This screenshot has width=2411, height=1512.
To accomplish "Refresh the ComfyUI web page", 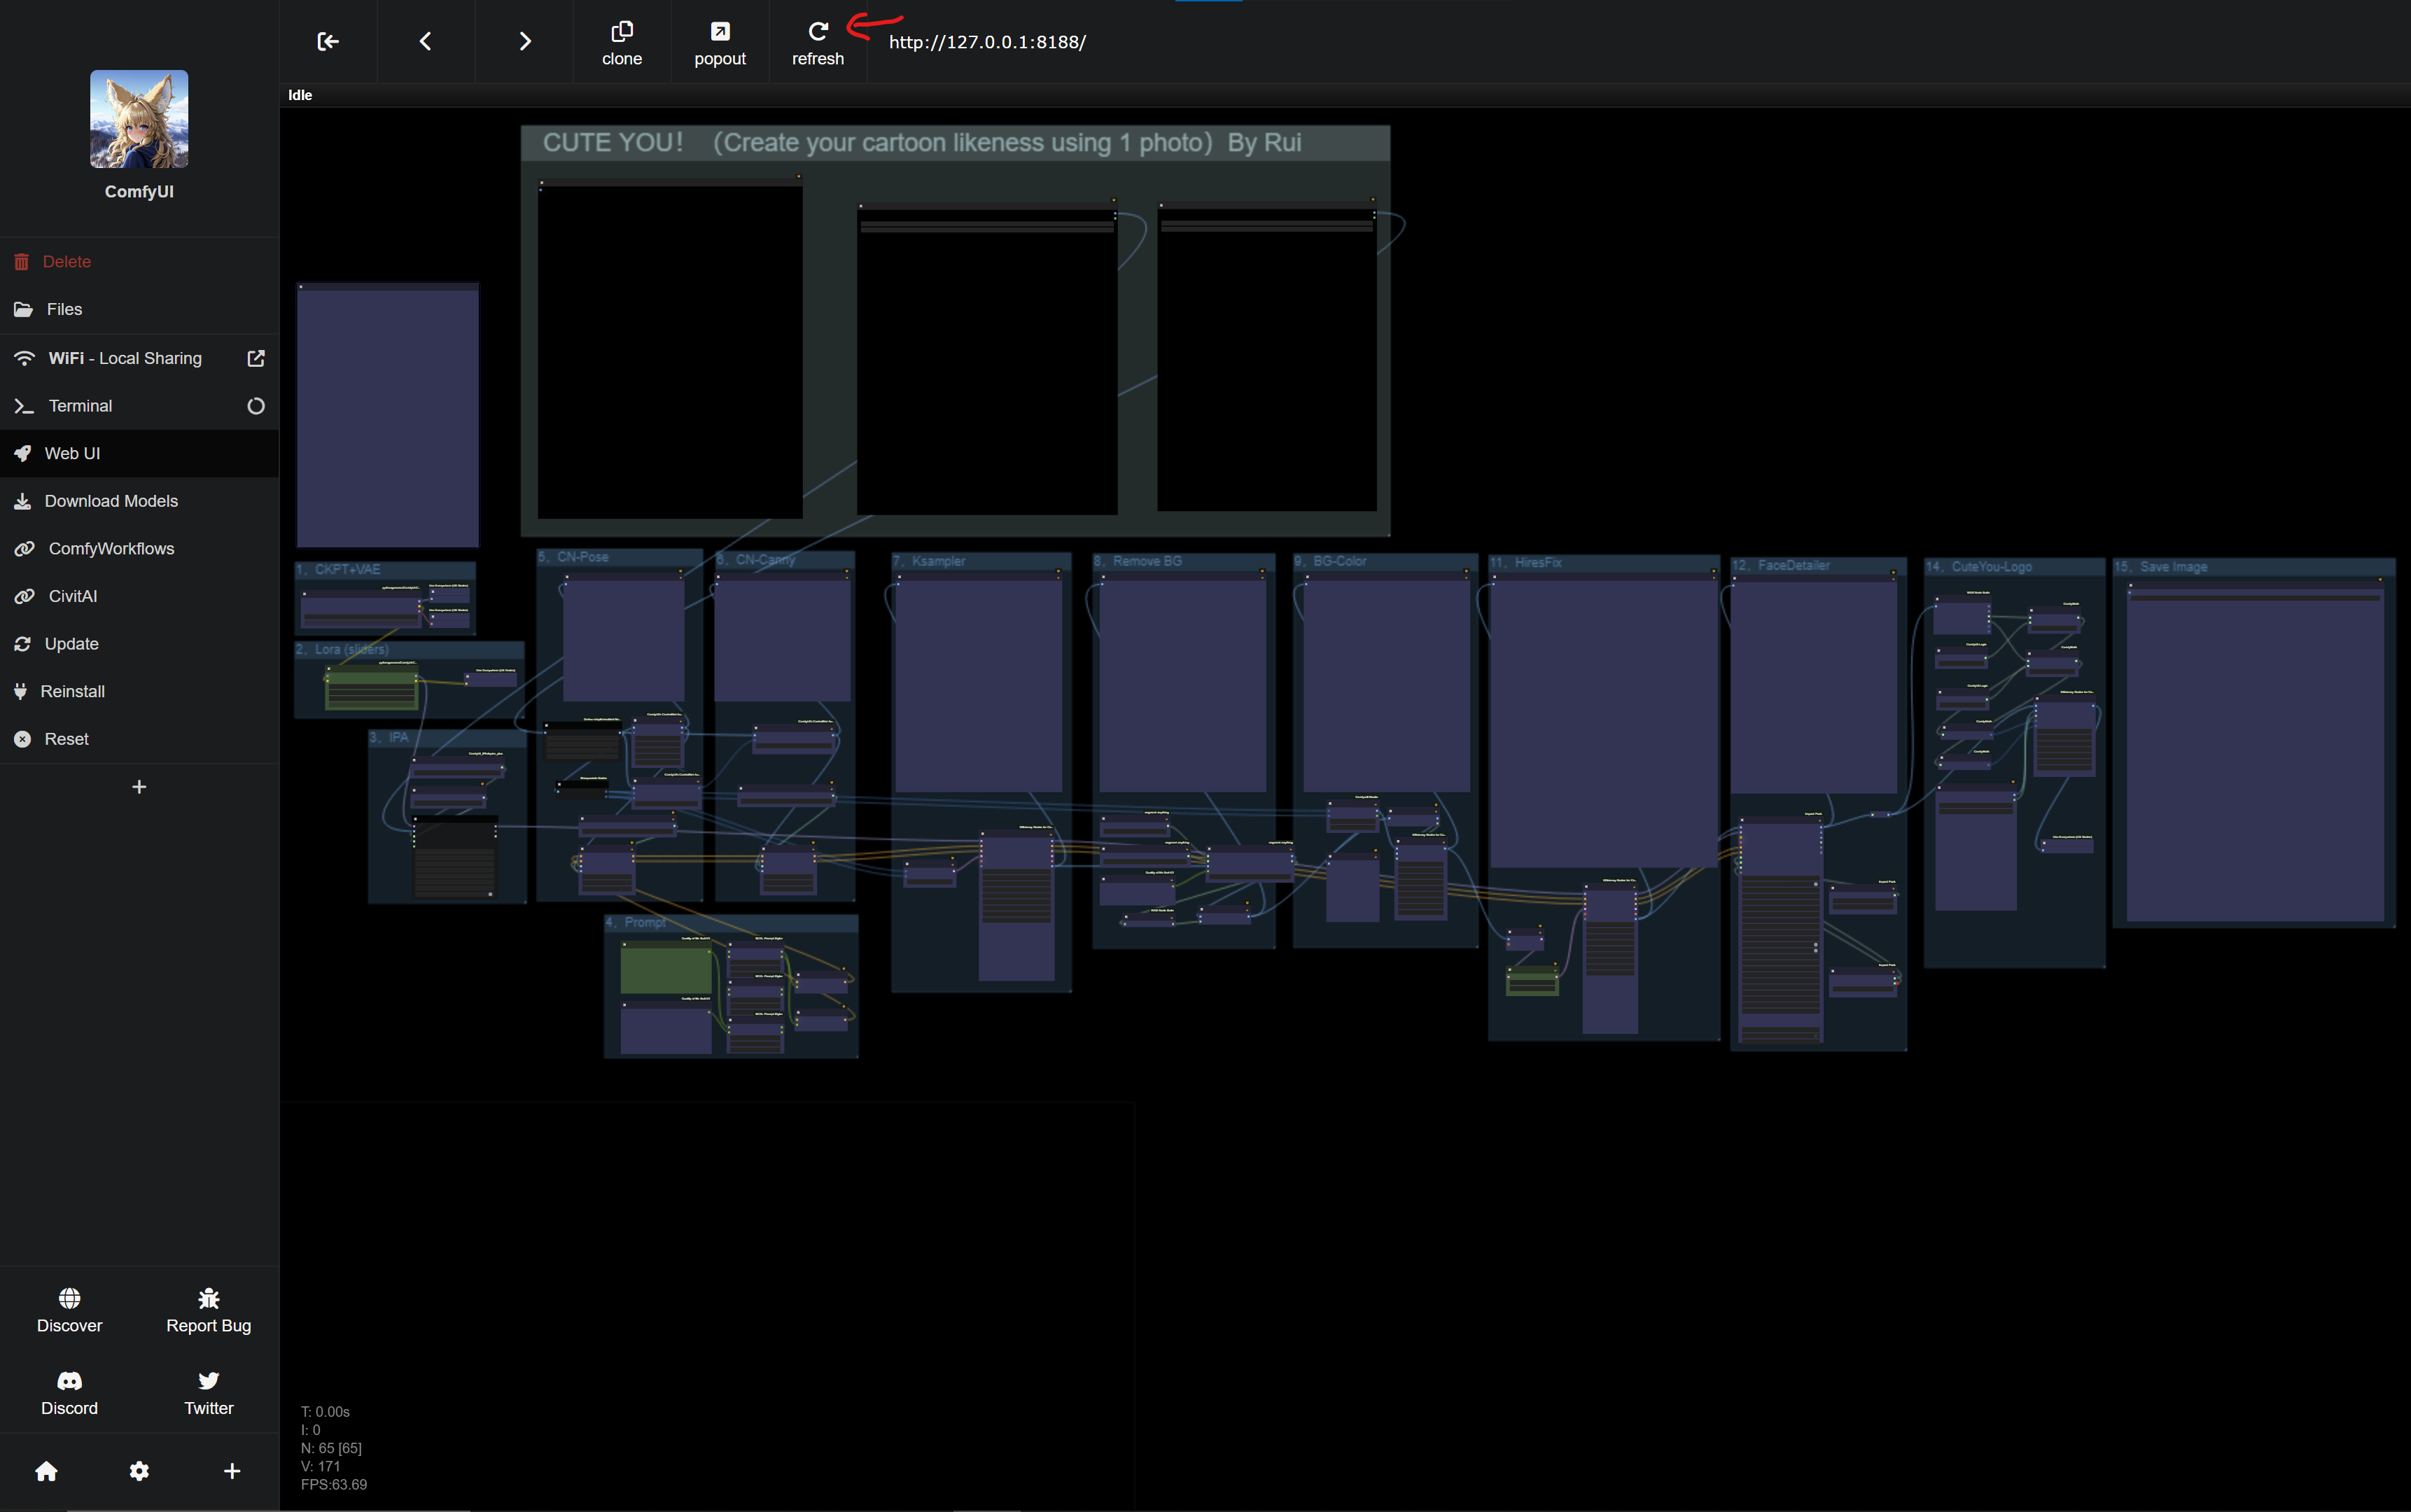I will (818, 43).
